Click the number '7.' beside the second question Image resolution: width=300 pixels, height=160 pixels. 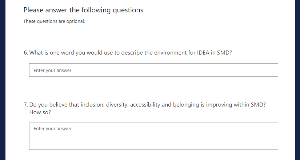tap(26, 105)
